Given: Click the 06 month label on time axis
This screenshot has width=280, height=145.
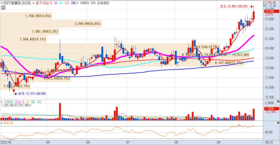Looking at the screenshot, I should click(88, 142).
